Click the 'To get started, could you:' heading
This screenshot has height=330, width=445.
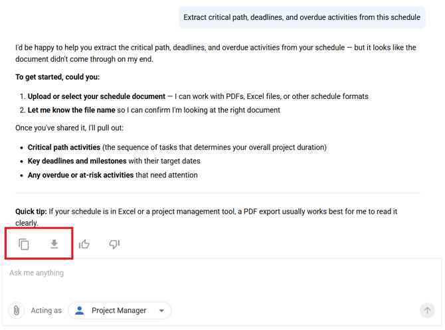pyautogui.click(x=57, y=77)
